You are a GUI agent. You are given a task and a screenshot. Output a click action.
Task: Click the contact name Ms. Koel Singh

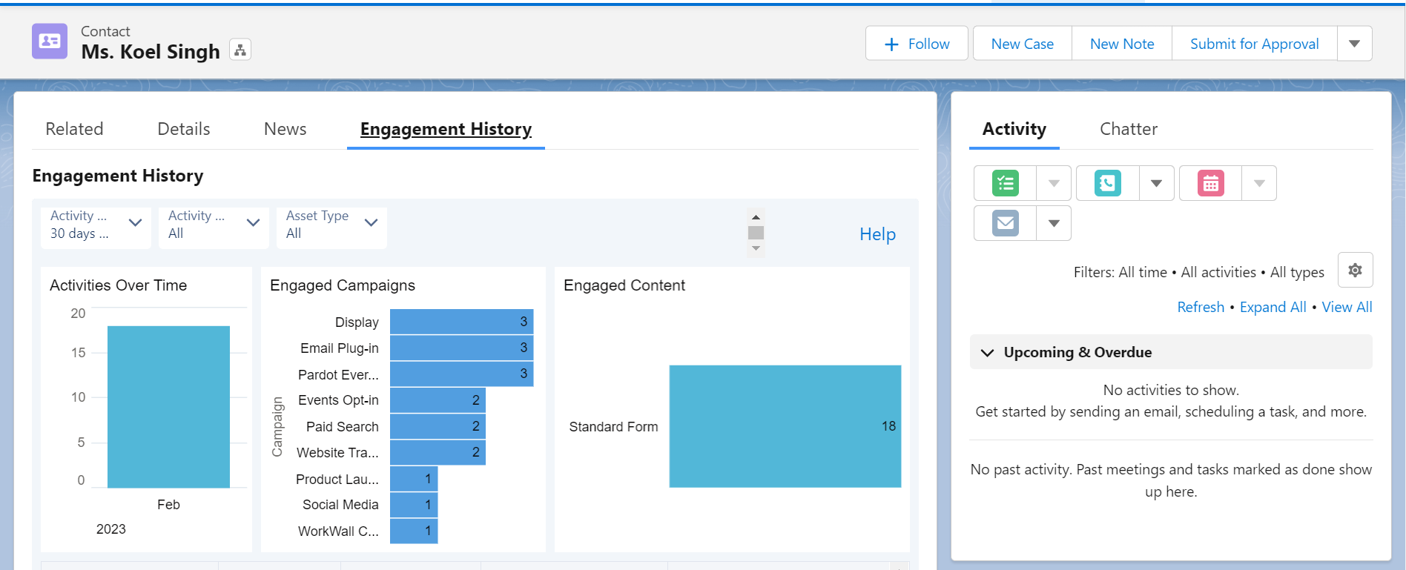click(151, 52)
